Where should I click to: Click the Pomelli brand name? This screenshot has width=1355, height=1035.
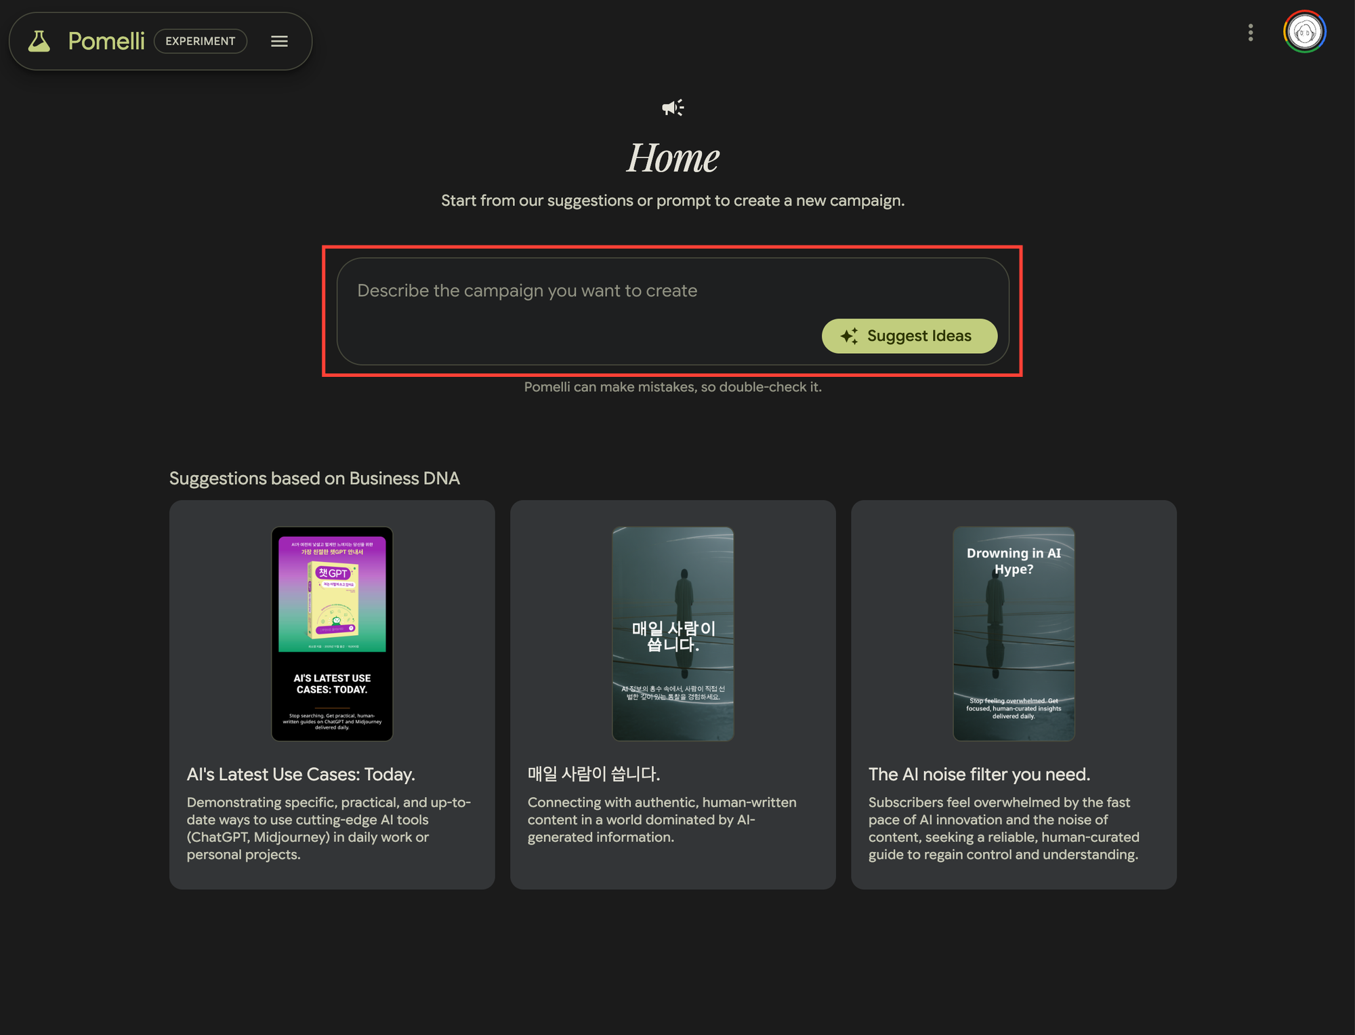106,41
